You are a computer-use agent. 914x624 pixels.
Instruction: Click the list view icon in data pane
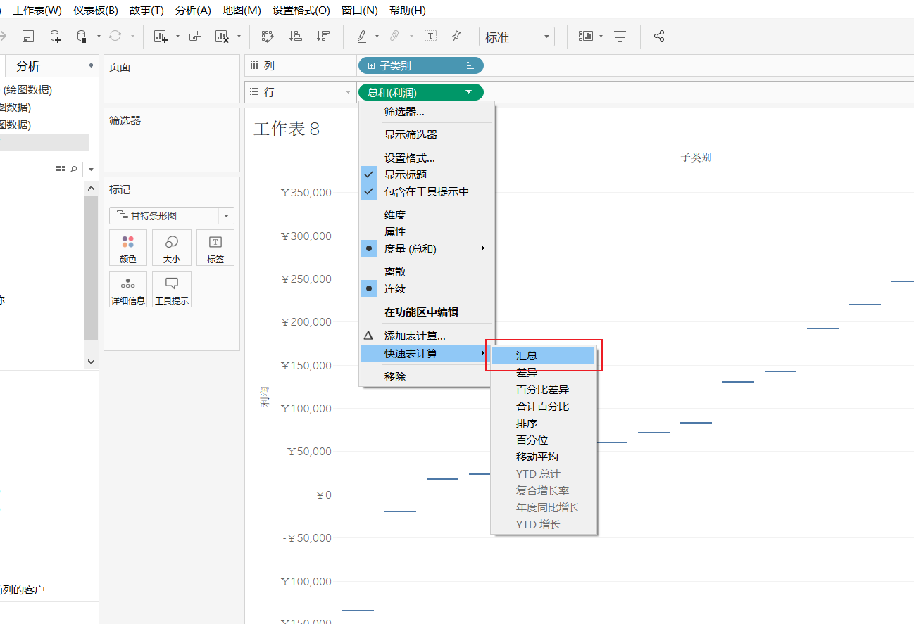(x=61, y=170)
